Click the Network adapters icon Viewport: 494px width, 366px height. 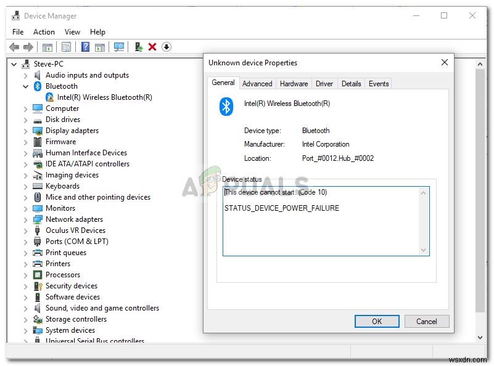[38, 219]
